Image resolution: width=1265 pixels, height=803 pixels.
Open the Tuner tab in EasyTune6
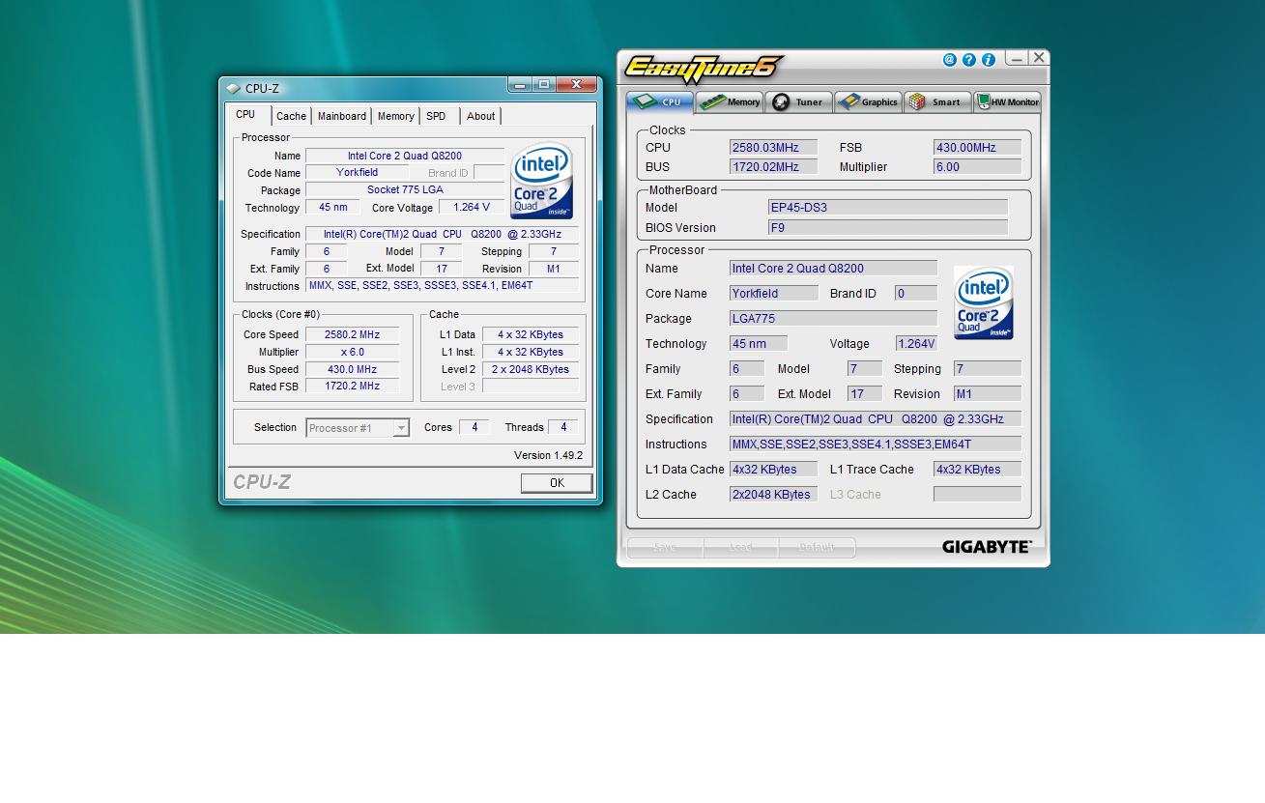tap(799, 102)
